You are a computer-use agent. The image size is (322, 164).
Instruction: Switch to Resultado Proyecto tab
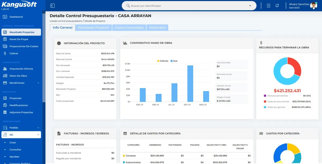coord(93,28)
